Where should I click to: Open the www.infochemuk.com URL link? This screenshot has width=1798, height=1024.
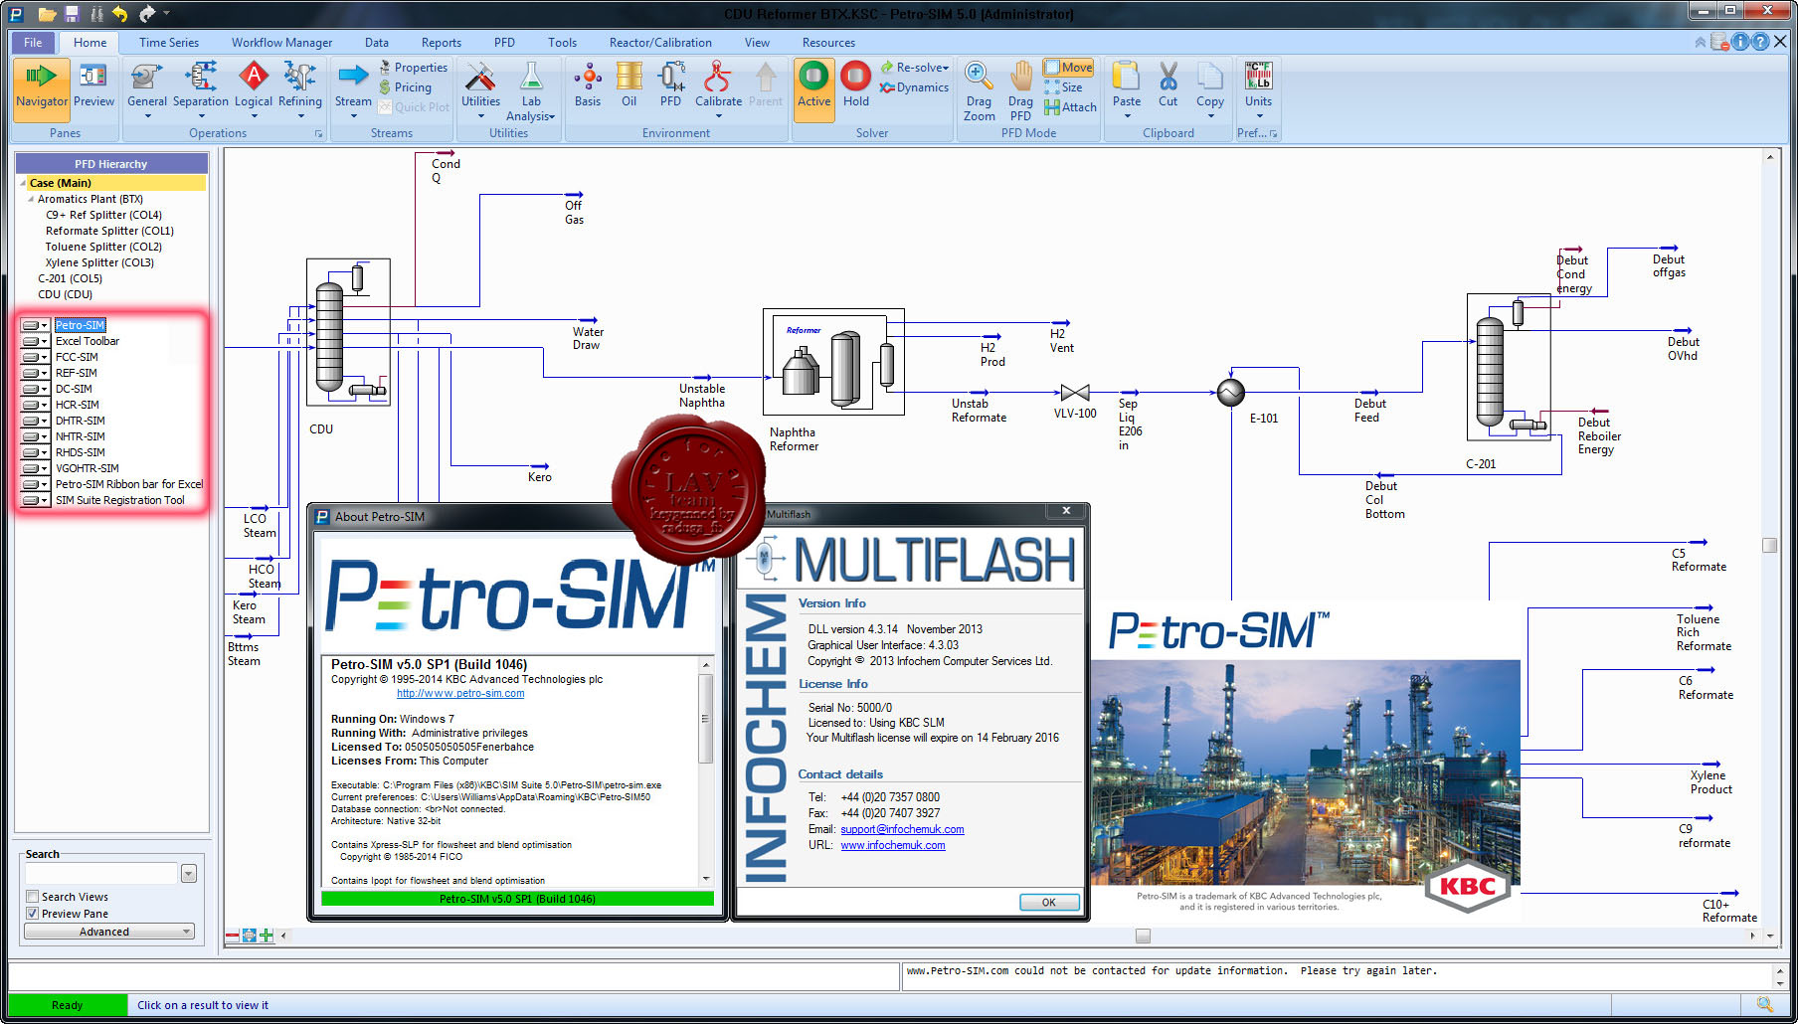click(893, 845)
